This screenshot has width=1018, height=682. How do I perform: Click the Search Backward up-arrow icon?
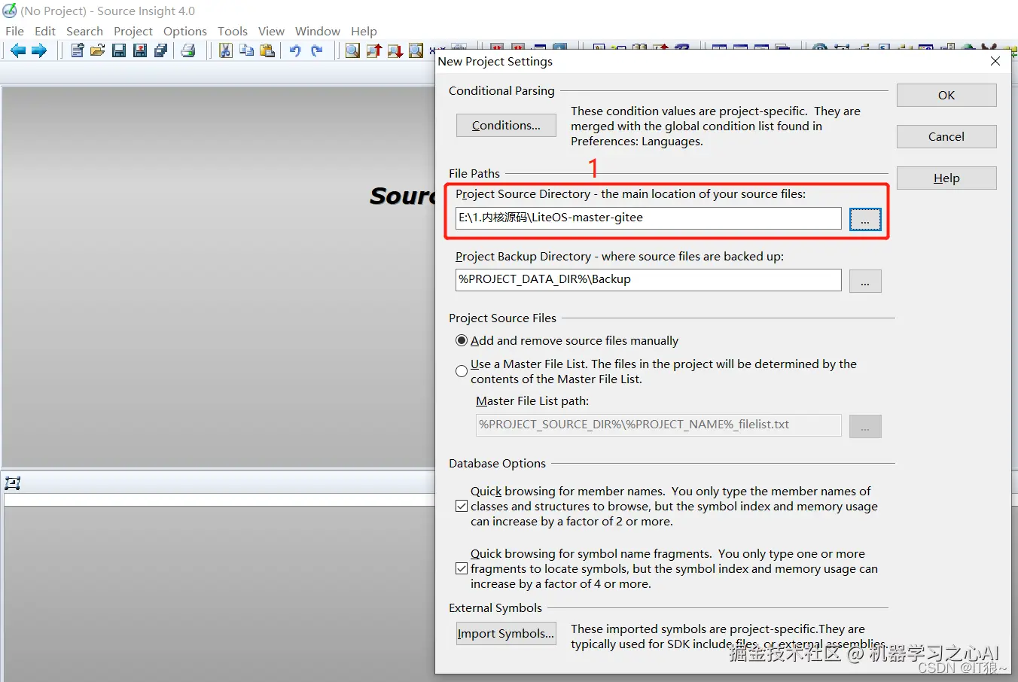[x=374, y=50]
